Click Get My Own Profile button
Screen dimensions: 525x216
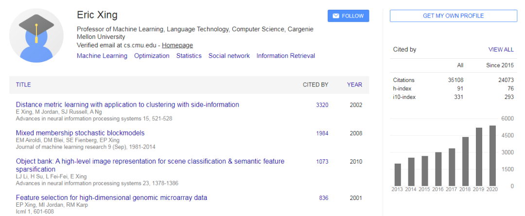[453, 16]
